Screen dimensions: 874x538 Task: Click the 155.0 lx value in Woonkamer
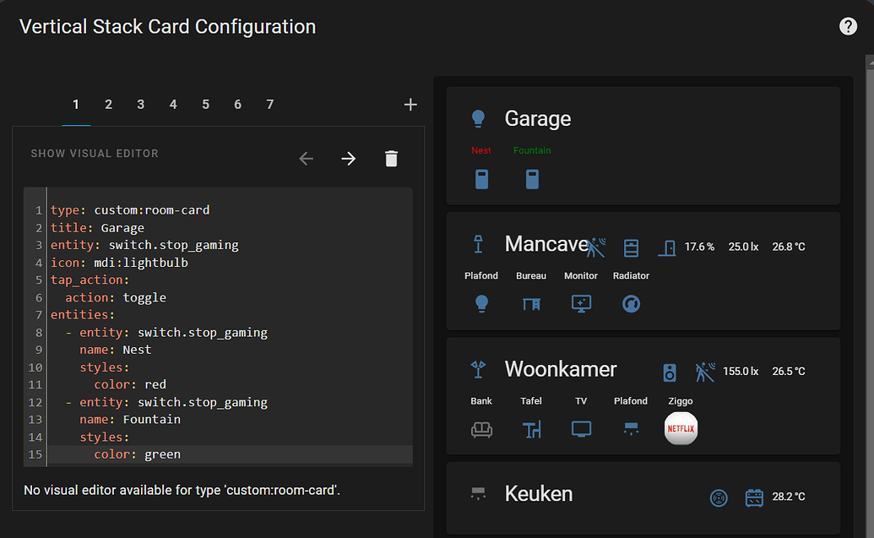pos(741,372)
